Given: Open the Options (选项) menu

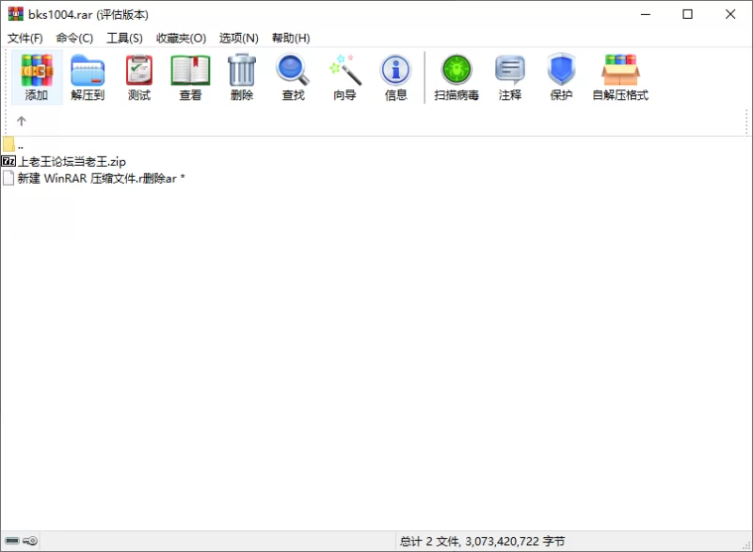Looking at the screenshot, I should point(239,38).
